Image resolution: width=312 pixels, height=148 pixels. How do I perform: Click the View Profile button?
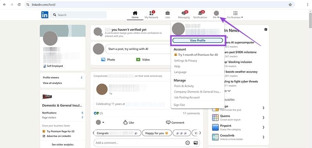pyautogui.click(x=198, y=41)
